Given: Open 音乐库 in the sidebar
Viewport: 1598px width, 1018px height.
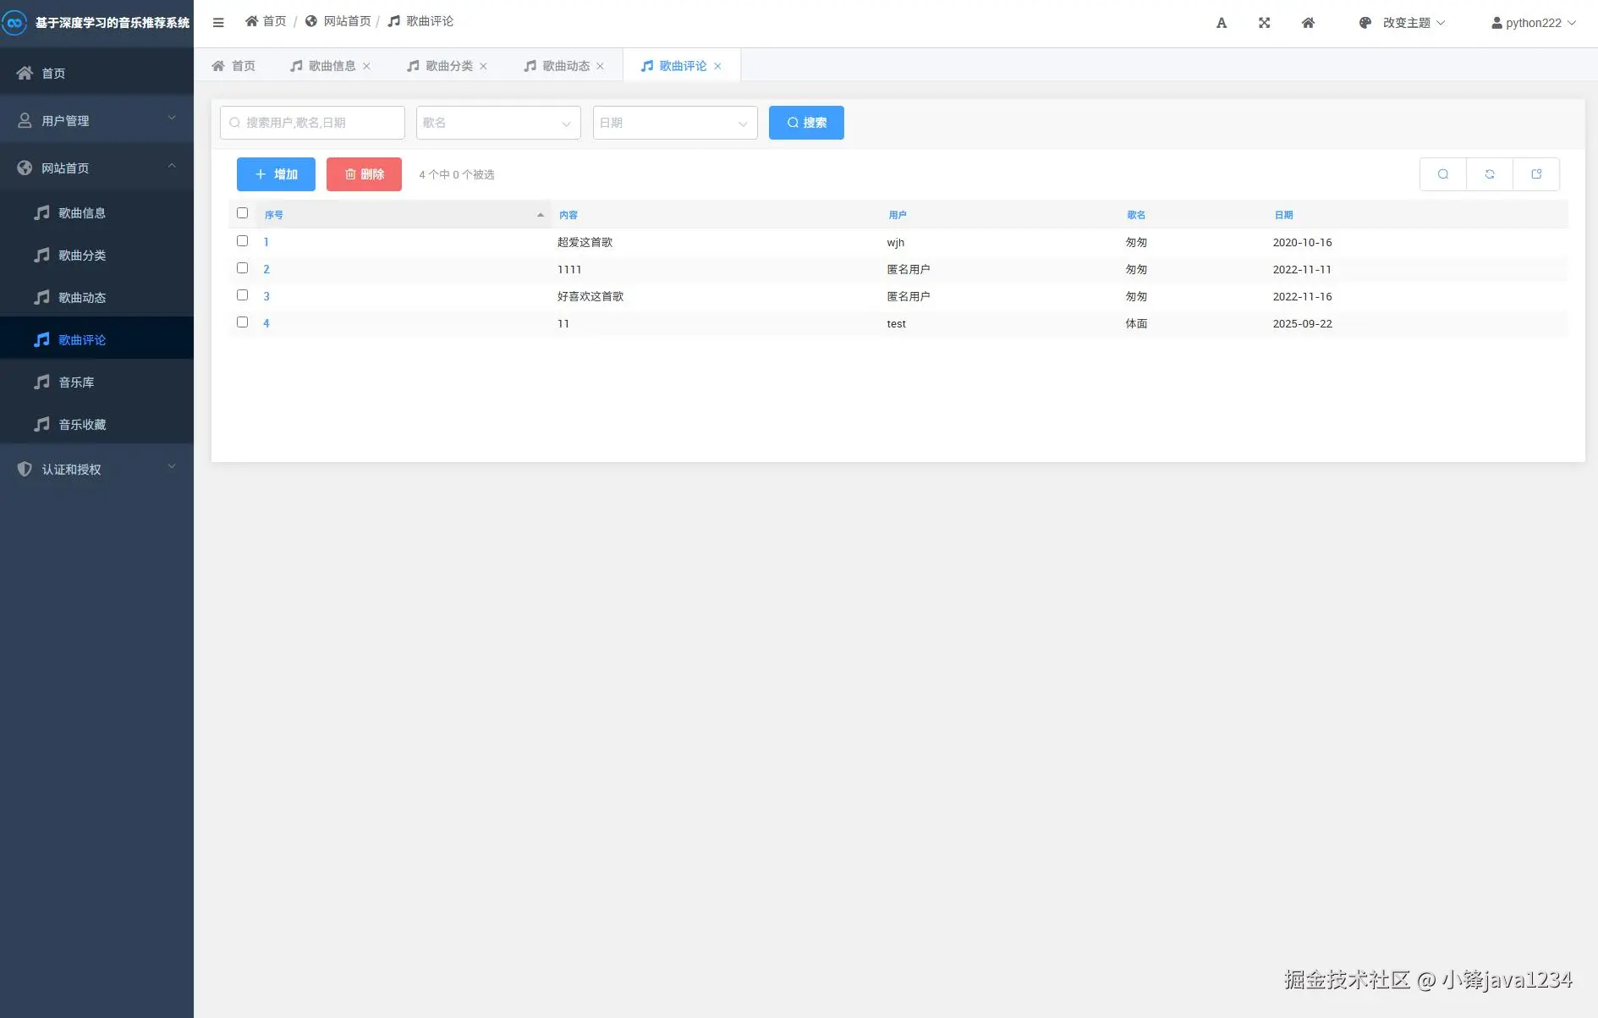Looking at the screenshot, I should tap(97, 382).
